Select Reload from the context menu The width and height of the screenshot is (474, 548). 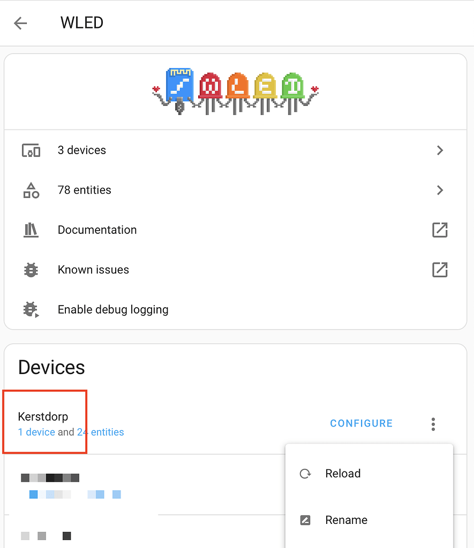343,474
